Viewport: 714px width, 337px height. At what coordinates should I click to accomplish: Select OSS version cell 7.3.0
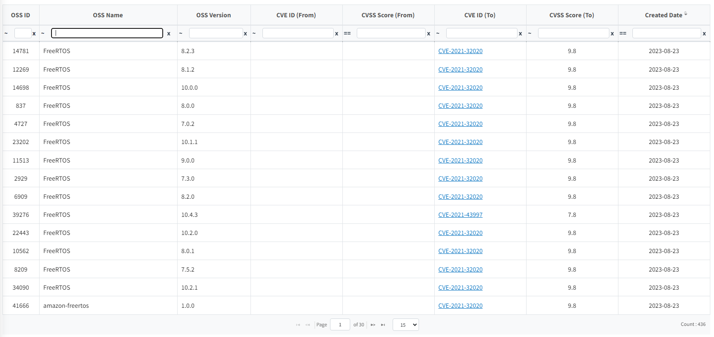click(213, 179)
